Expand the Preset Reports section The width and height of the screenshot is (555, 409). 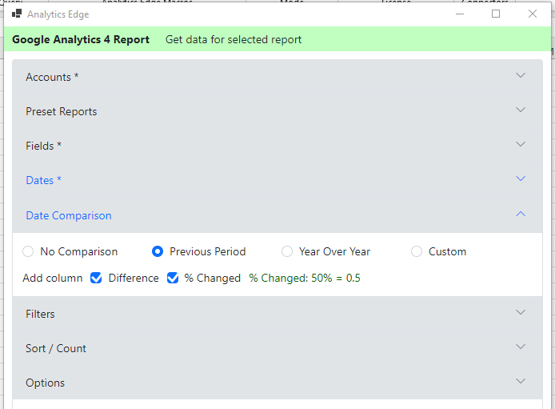click(277, 111)
